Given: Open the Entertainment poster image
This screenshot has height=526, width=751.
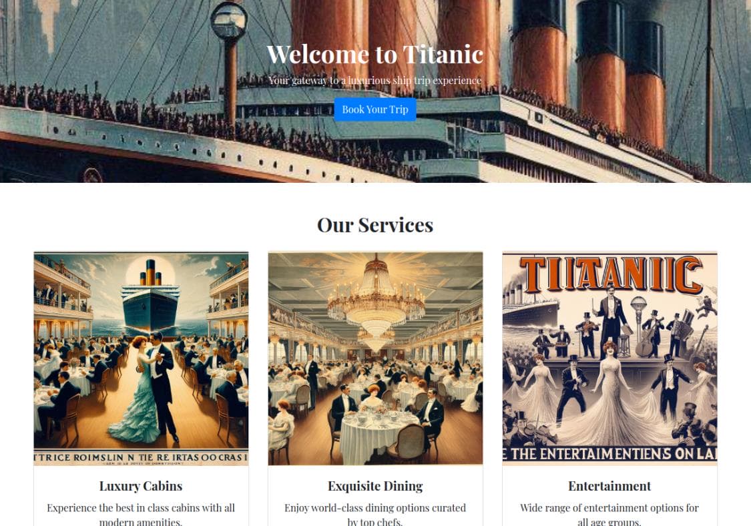Looking at the screenshot, I should (x=609, y=358).
